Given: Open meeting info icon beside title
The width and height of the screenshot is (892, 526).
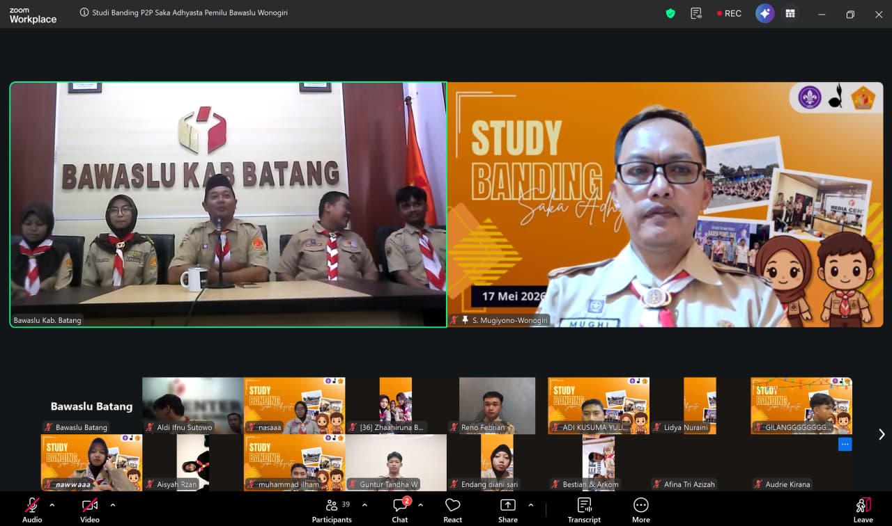Looking at the screenshot, I should (x=84, y=13).
